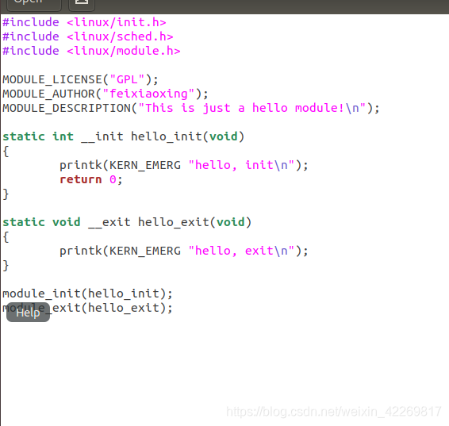Click KERN_EMERG in the hello_init printk call
This screenshot has height=426, width=449.
coord(145,165)
